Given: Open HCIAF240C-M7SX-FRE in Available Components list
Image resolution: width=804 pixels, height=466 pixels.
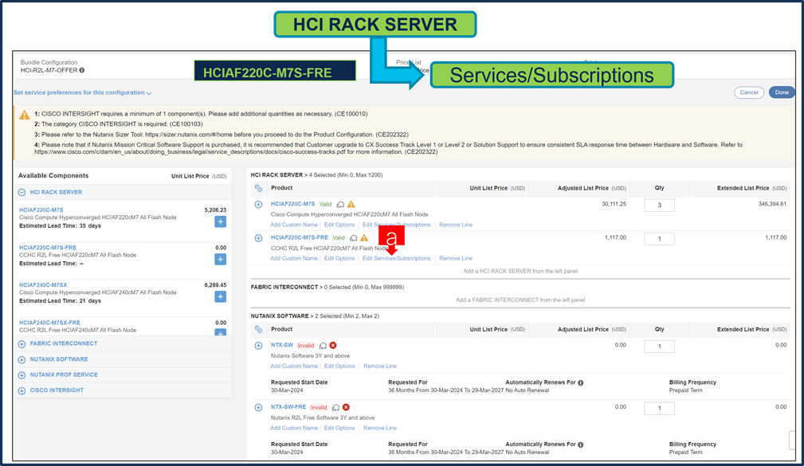Looking at the screenshot, I should (49, 323).
